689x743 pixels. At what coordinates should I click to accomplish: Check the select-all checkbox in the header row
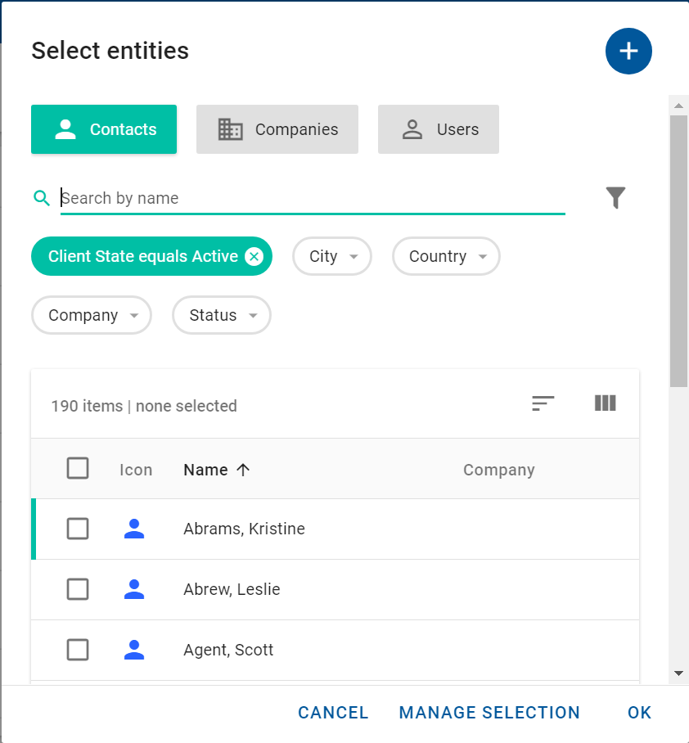click(78, 468)
